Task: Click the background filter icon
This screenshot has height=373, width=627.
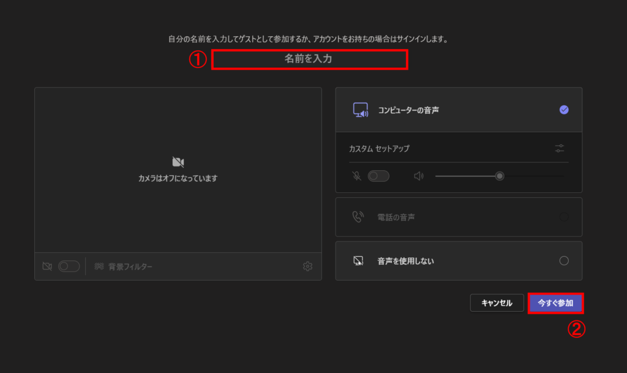Action: click(99, 266)
